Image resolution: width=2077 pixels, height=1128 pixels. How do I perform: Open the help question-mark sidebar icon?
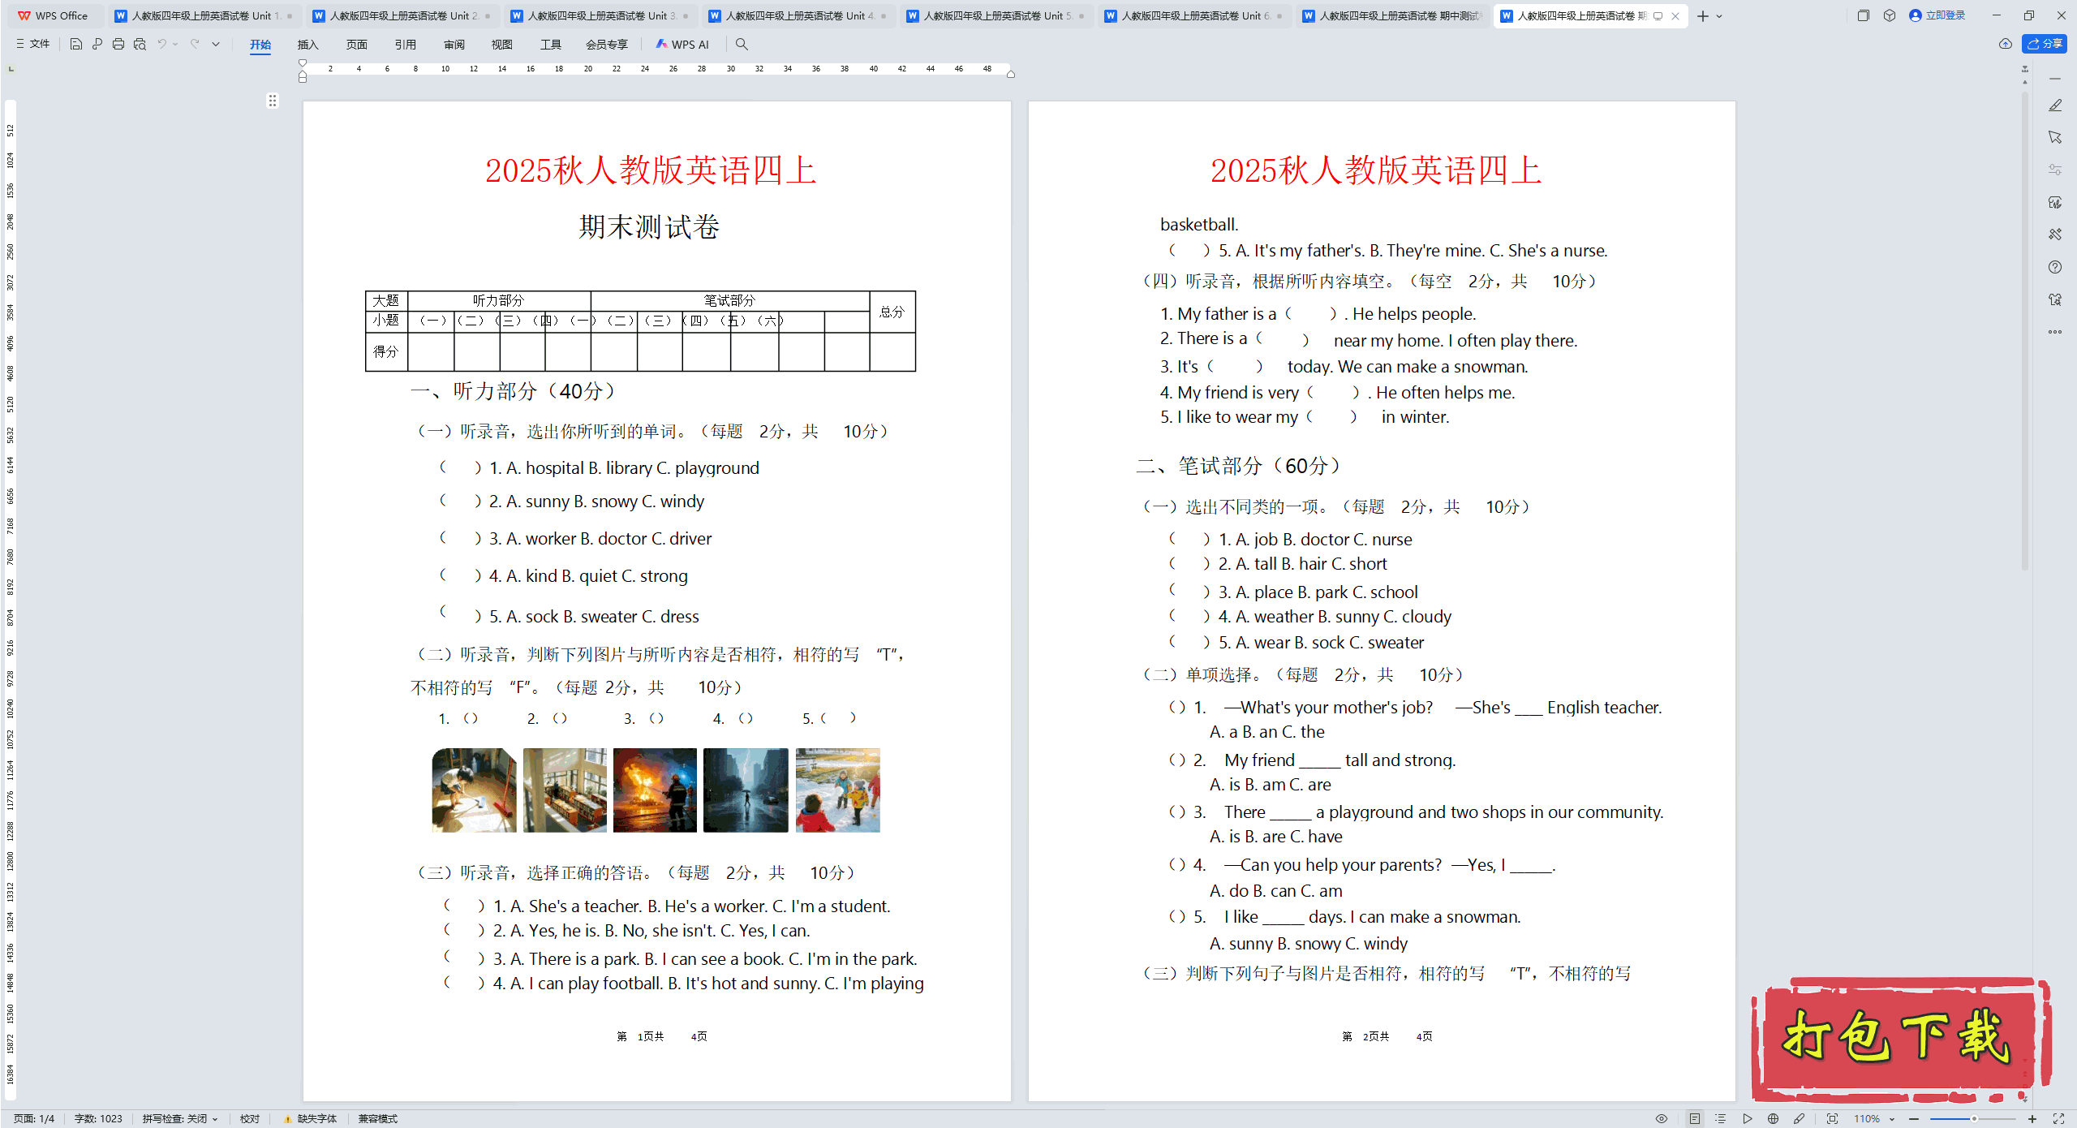[2054, 267]
